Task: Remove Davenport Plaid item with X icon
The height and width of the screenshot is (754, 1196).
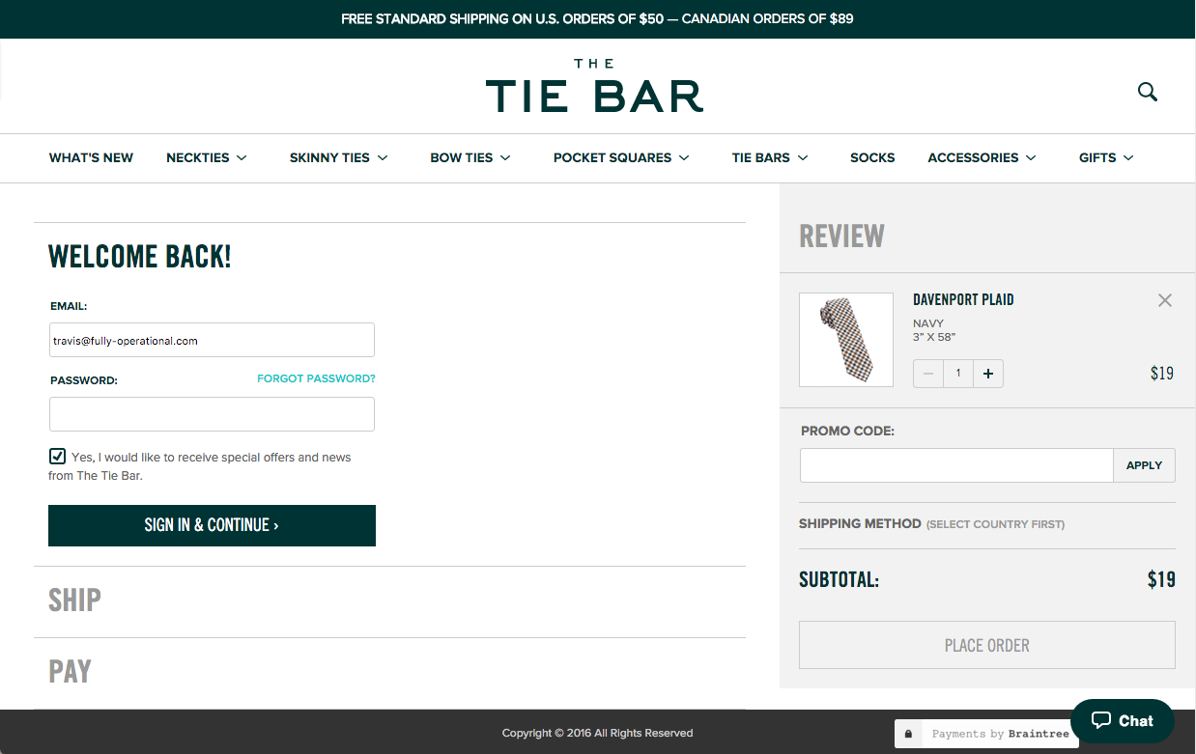Action: [x=1164, y=300]
